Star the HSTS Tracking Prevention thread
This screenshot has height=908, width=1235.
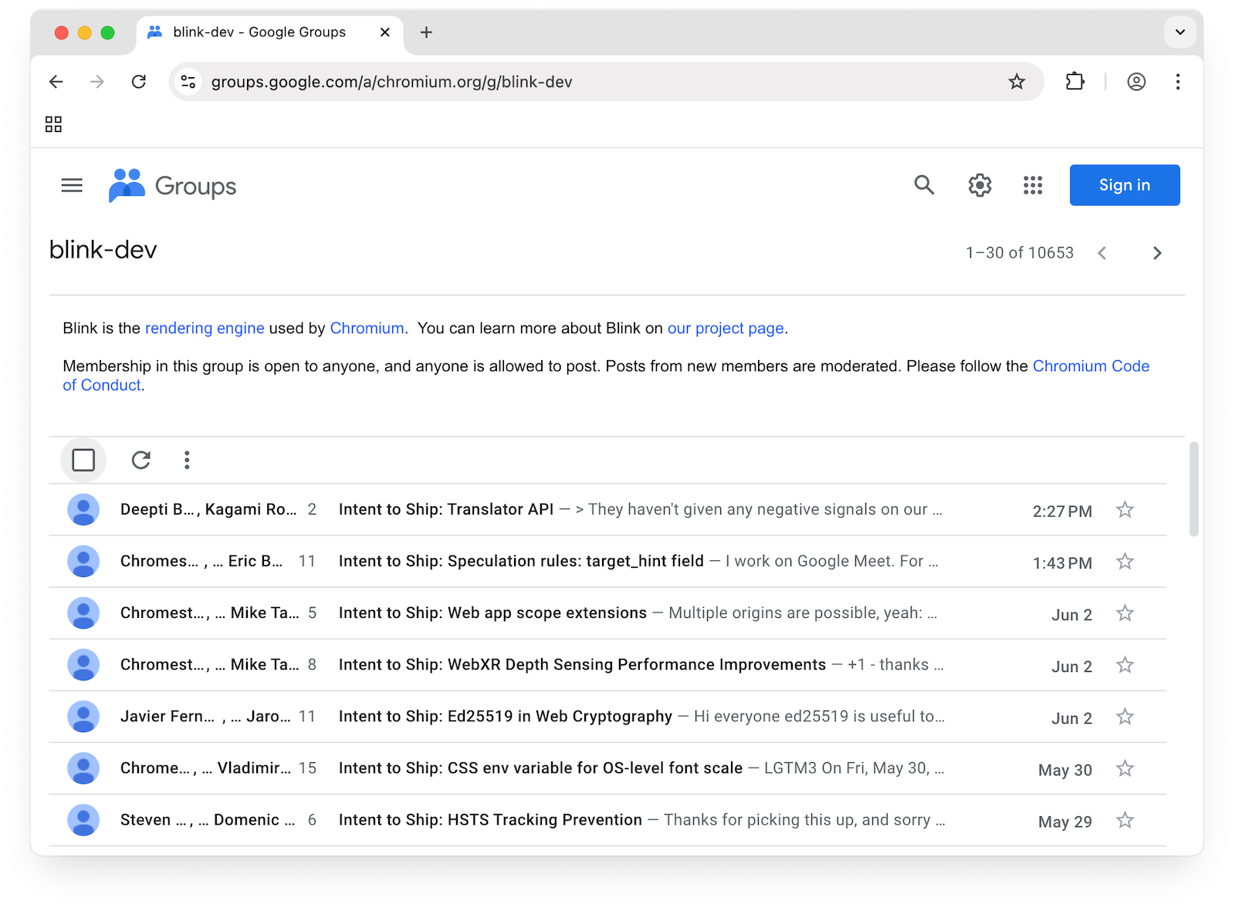(x=1125, y=820)
